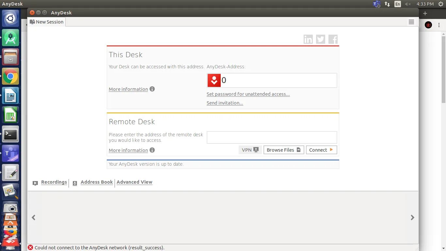Screen dimensions: 446x251
Task: Click Set password for unattended access
Action: (248, 94)
